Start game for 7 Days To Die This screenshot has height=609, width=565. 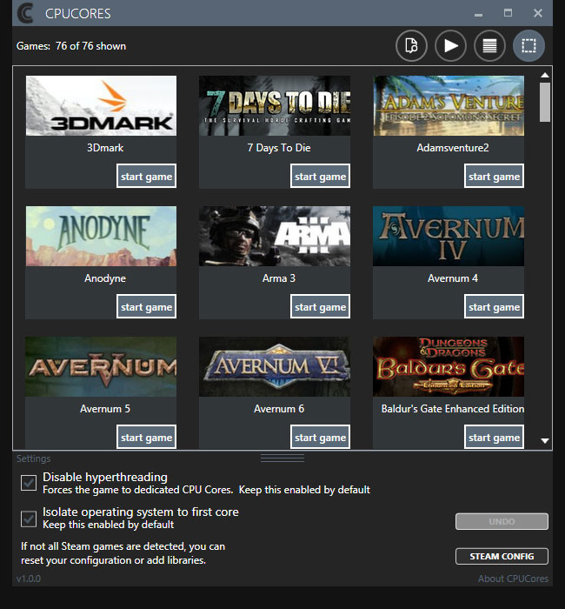pyautogui.click(x=320, y=176)
